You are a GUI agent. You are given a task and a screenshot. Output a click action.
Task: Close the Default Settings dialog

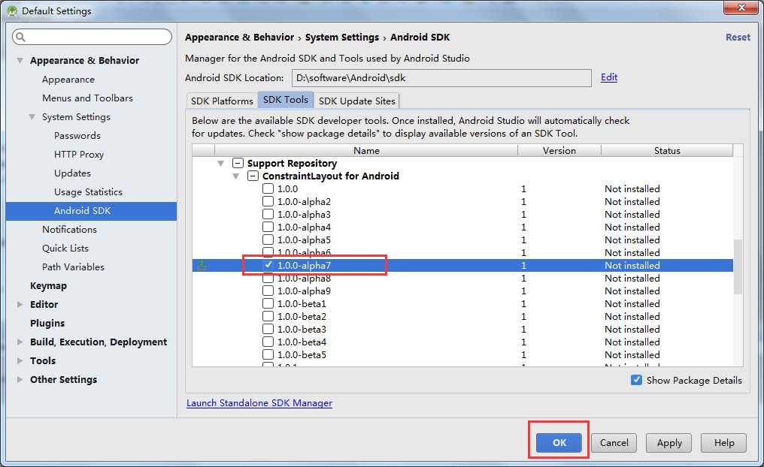(741, 8)
